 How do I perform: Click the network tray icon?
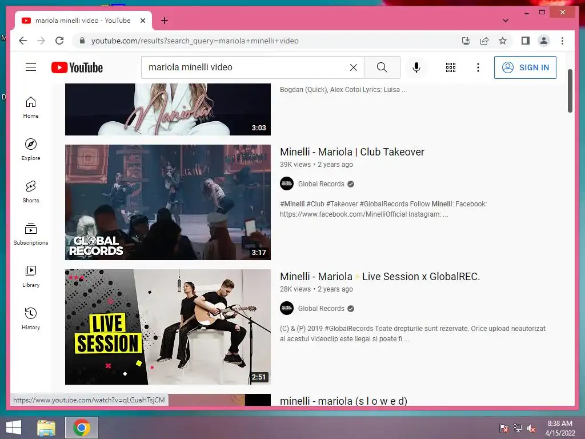[x=518, y=428]
